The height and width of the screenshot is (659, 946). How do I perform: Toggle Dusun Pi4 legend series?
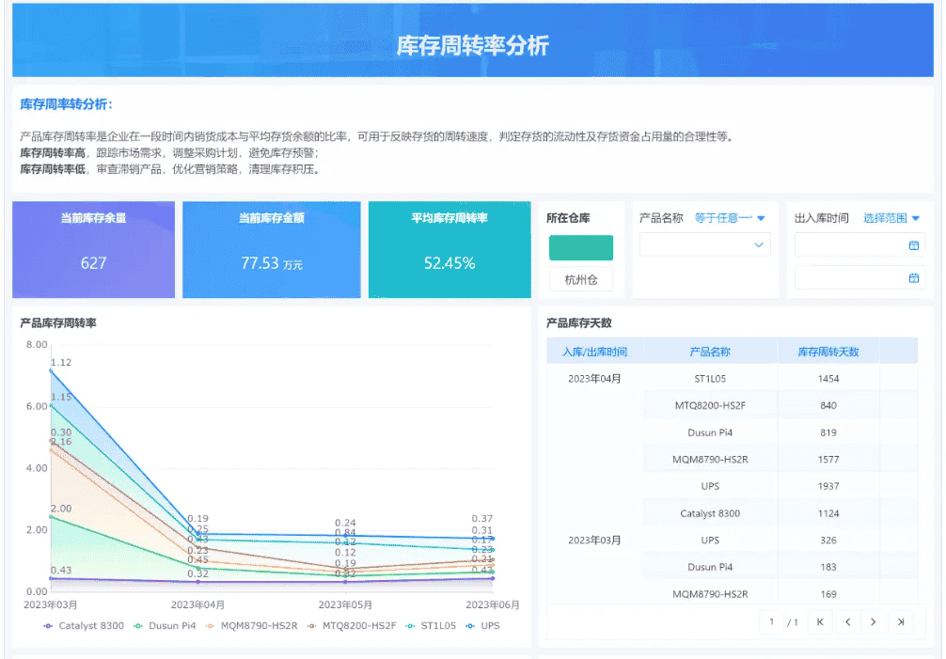tap(165, 626)
